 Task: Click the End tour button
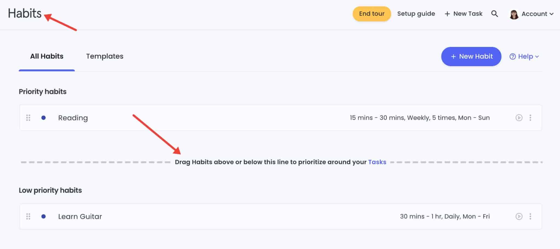[x=372, y=13]
